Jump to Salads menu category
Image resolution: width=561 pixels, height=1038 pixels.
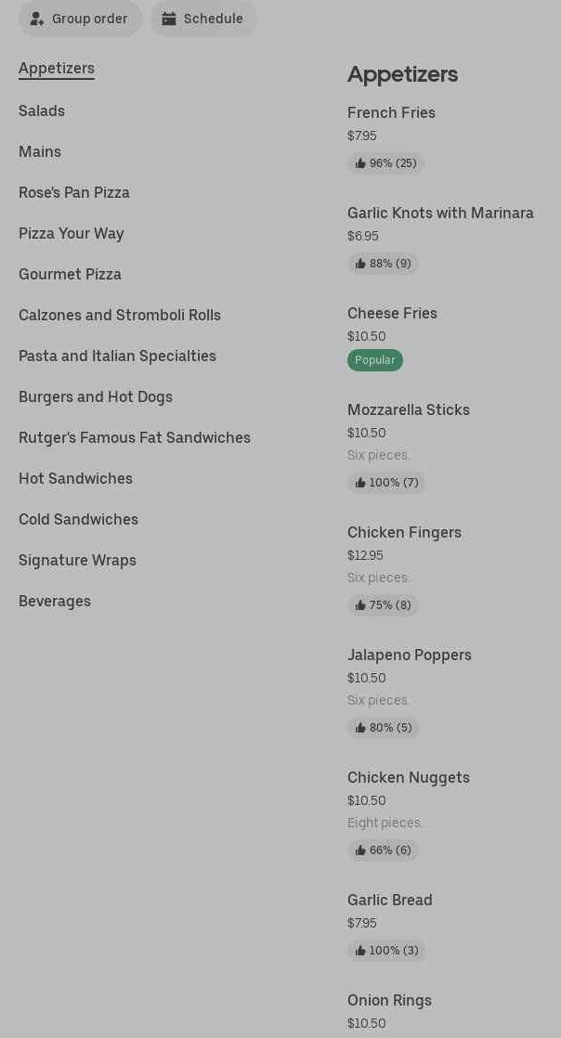click(42, 111)
